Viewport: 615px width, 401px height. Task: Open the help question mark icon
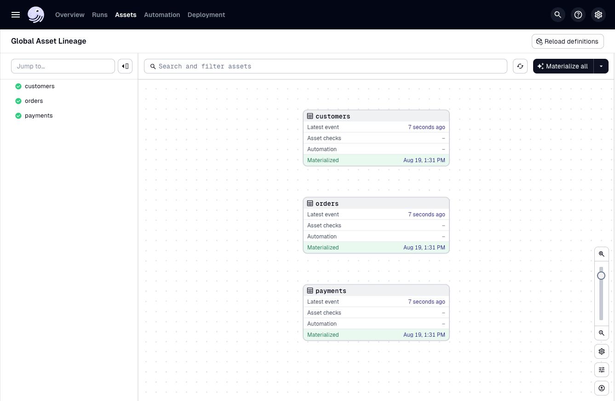(x=578, y=15)
